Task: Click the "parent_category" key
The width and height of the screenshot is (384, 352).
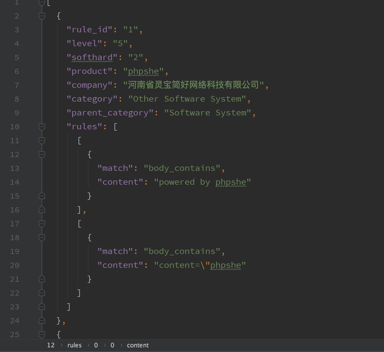Action: tap(110, 113)
